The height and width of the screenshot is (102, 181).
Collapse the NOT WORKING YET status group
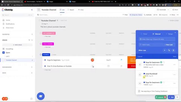(41, 33)
